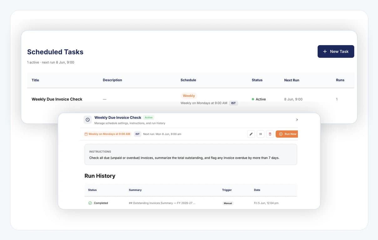378x240 pixels.
Task: Click the Instructions text box
Action: (x=191, y=154)
